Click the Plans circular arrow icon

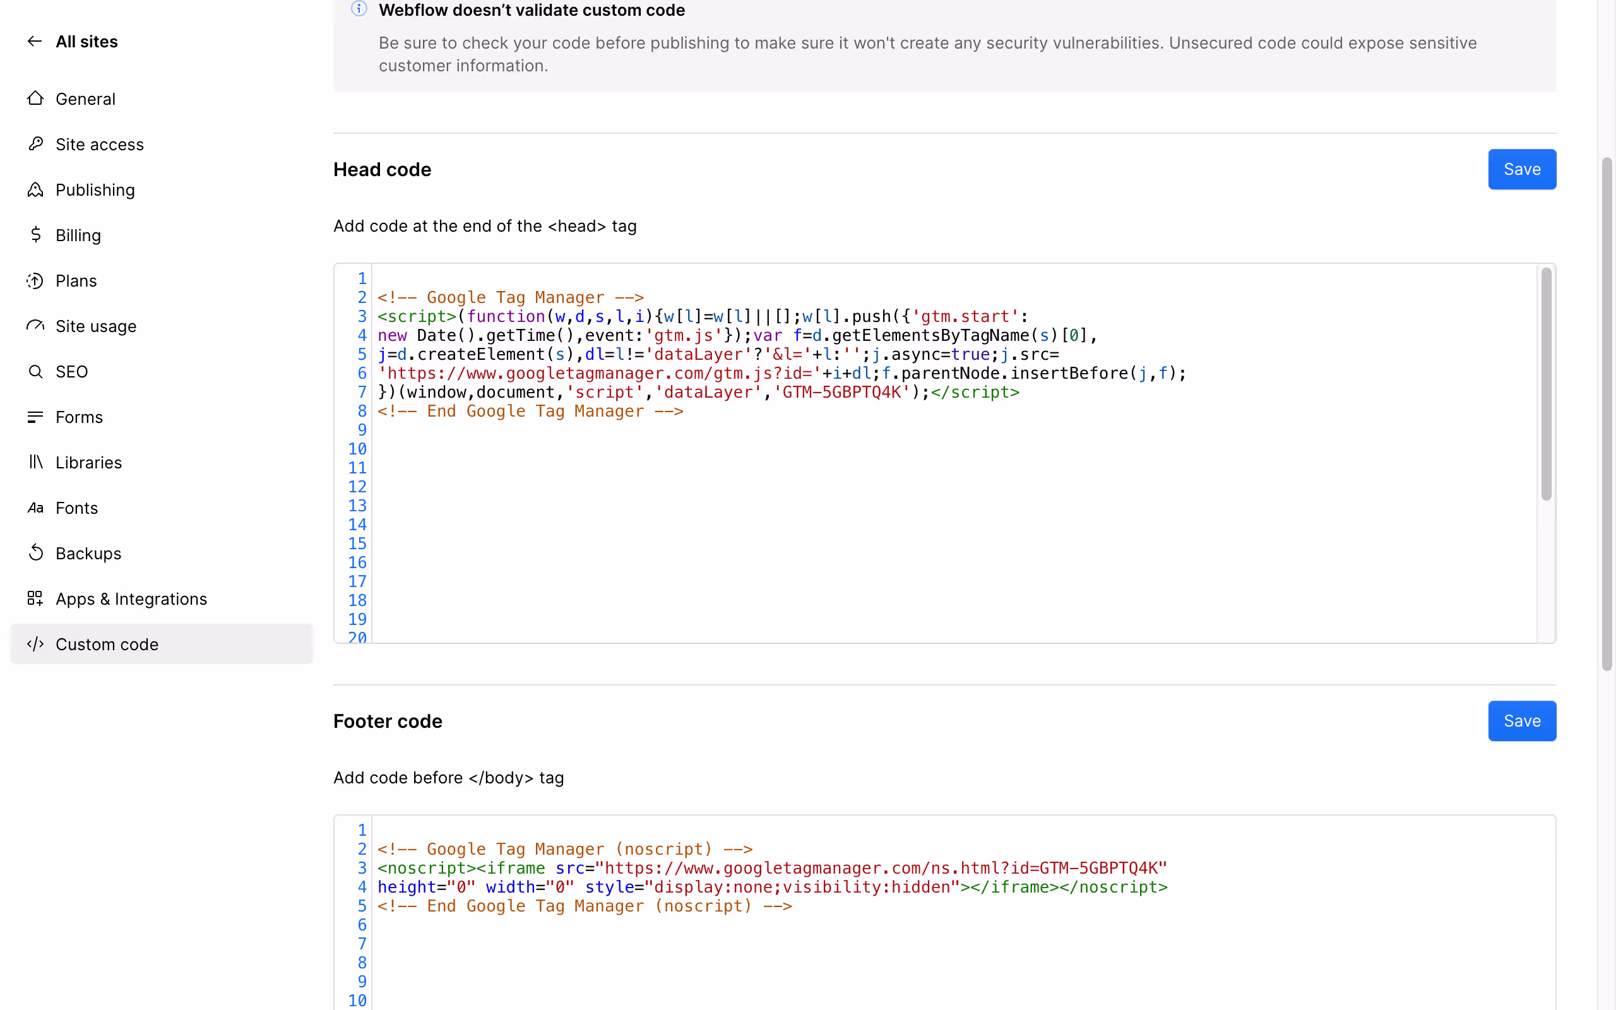point(35,280)
